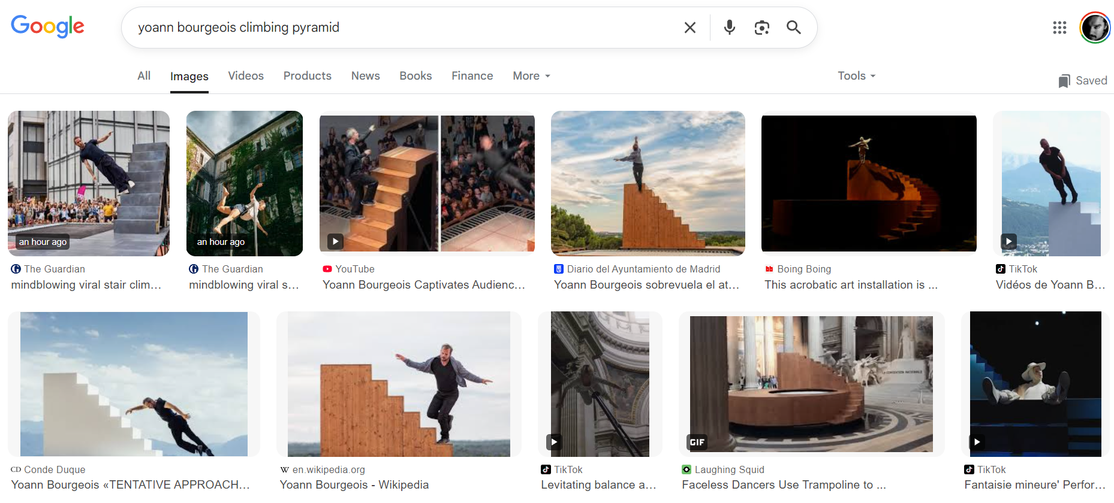
Task: Open the Laughing Squid GIF thumbnail
Action: 811,384
